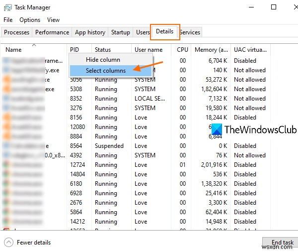Click the 76 K memory value
The width and height of the screenshot is (298, 252).
click(222, 155)
